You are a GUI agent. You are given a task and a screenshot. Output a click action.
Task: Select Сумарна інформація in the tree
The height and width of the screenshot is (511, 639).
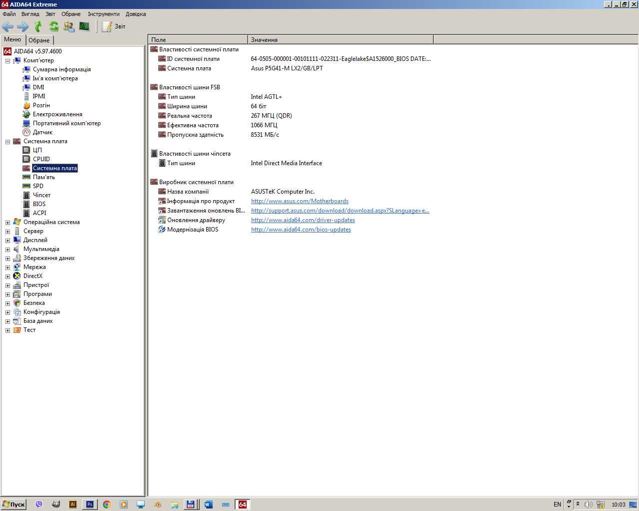point(61,69)
